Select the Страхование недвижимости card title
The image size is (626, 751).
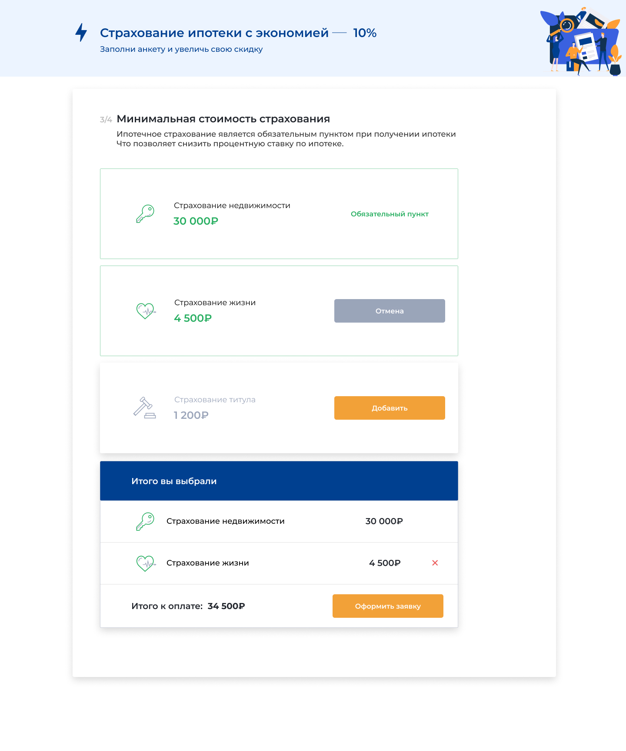tap(232, 205)
